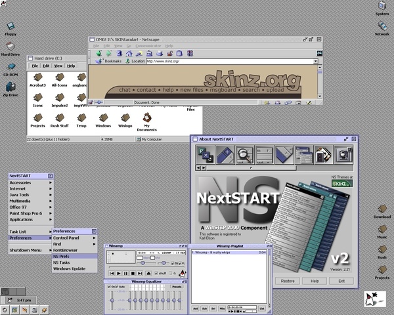
Task: Expand Internet submenu in NextSTART menu
Action: (30, 188)
